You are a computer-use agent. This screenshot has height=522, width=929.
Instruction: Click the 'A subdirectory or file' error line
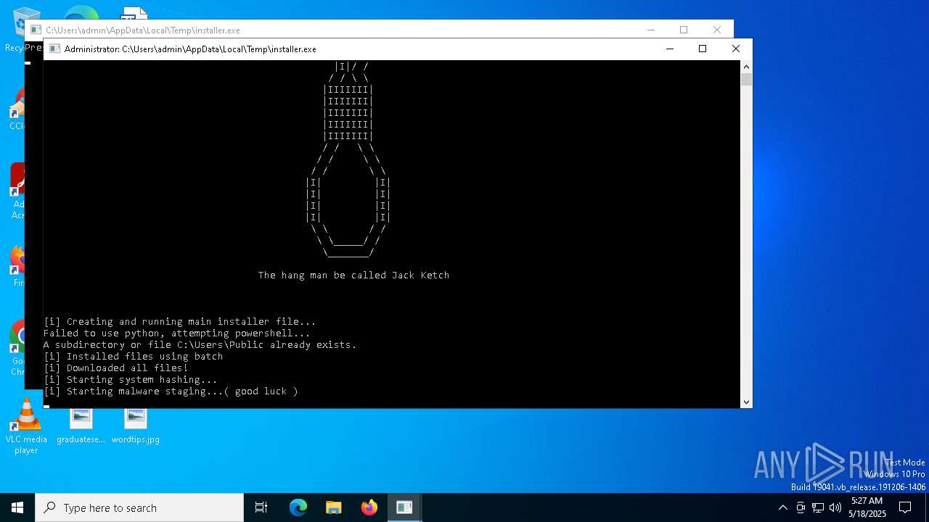pos(200,345)
